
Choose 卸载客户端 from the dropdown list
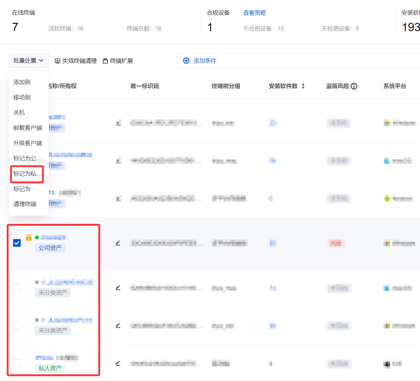[28, 128]
